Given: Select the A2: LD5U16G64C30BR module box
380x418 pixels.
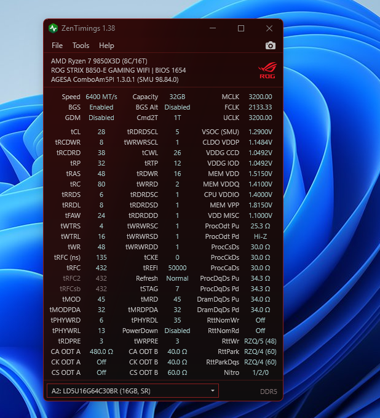Looking at the screenshot, I should pyautogui.click(x=133, y=390).
